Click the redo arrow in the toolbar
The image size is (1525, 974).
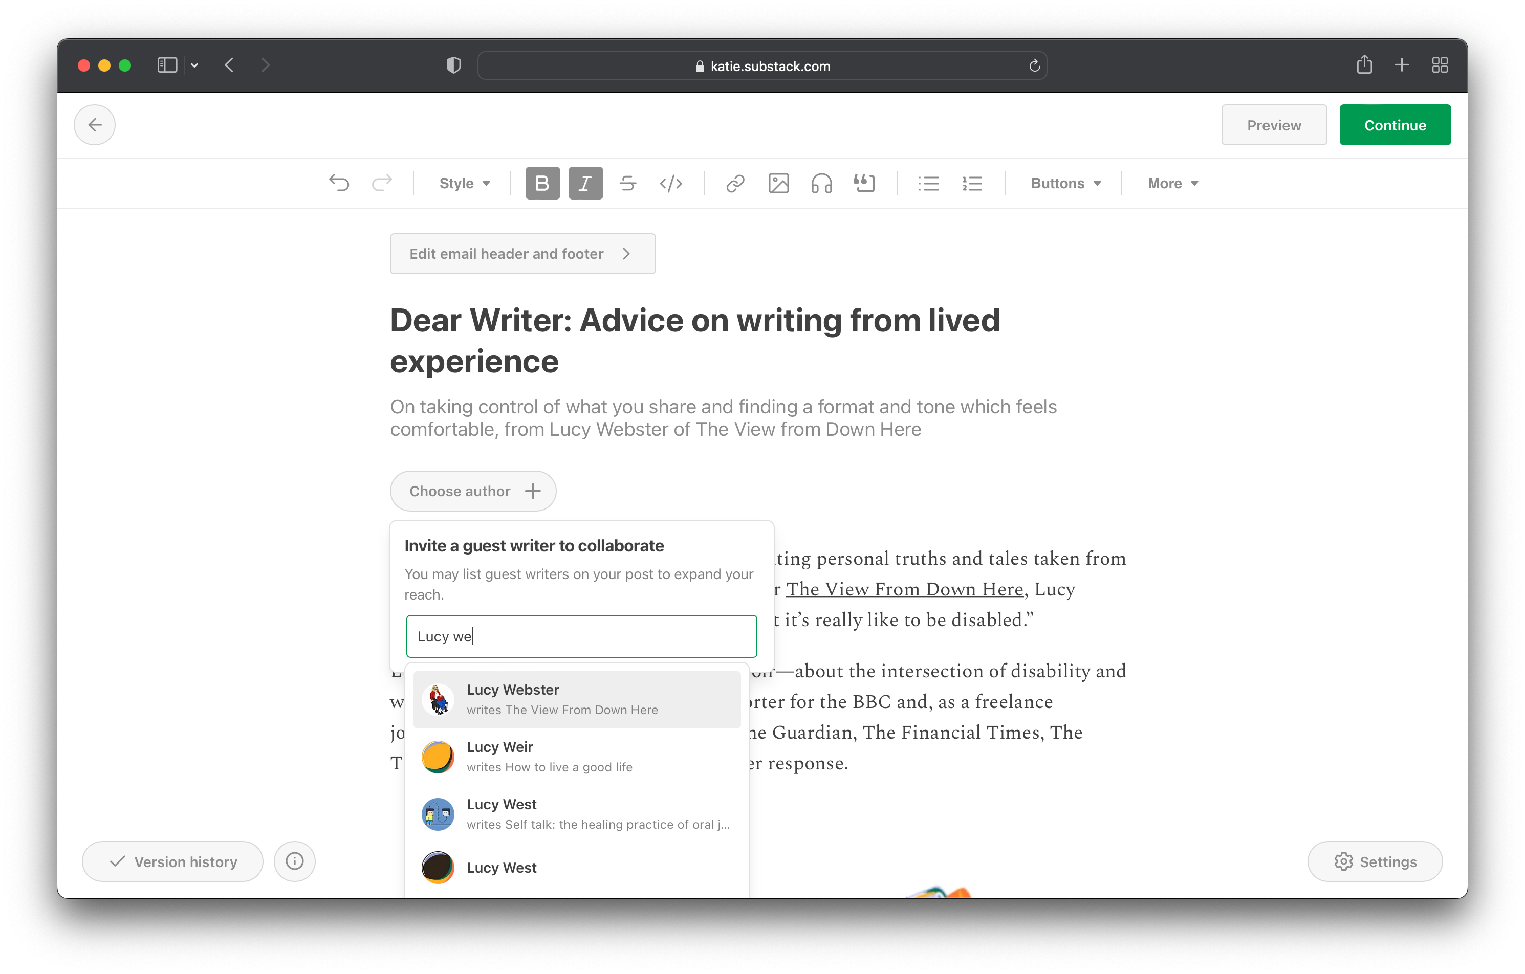(382, 184)
